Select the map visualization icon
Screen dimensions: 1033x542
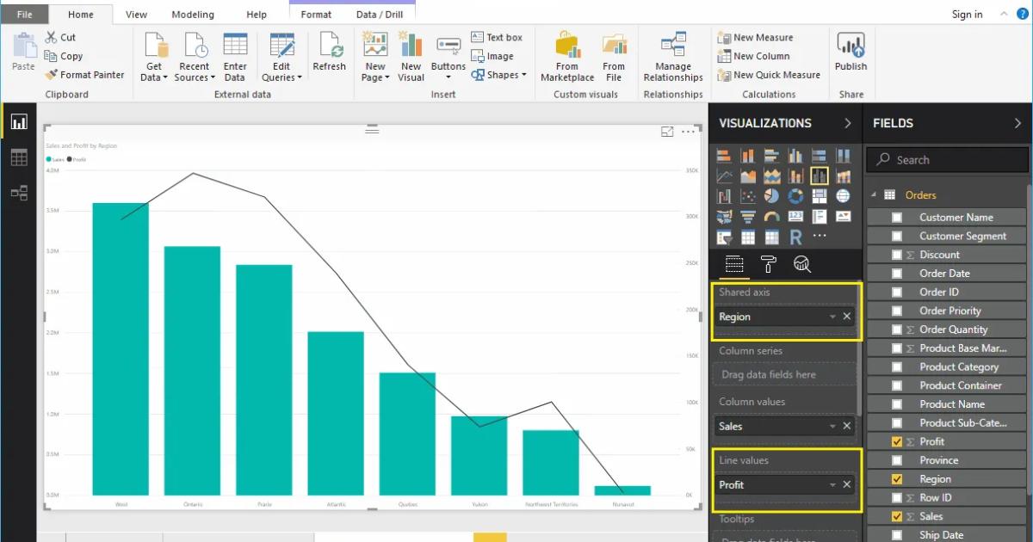724,215
